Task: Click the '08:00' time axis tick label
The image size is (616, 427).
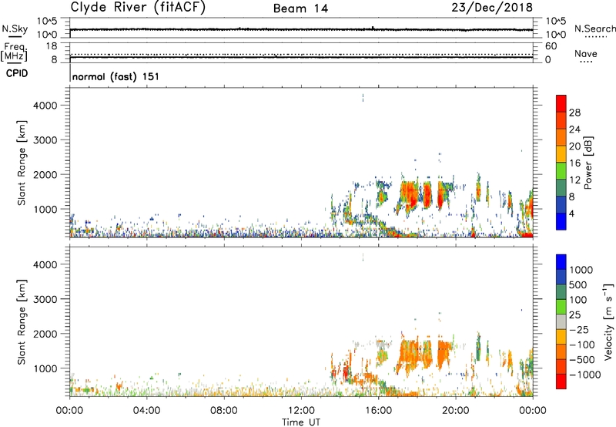Action: 223,411
